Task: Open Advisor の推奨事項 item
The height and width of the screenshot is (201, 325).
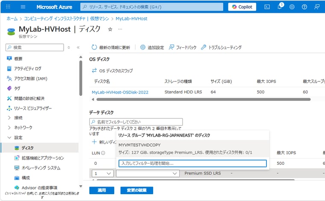Action: click(x=39, y=188)
